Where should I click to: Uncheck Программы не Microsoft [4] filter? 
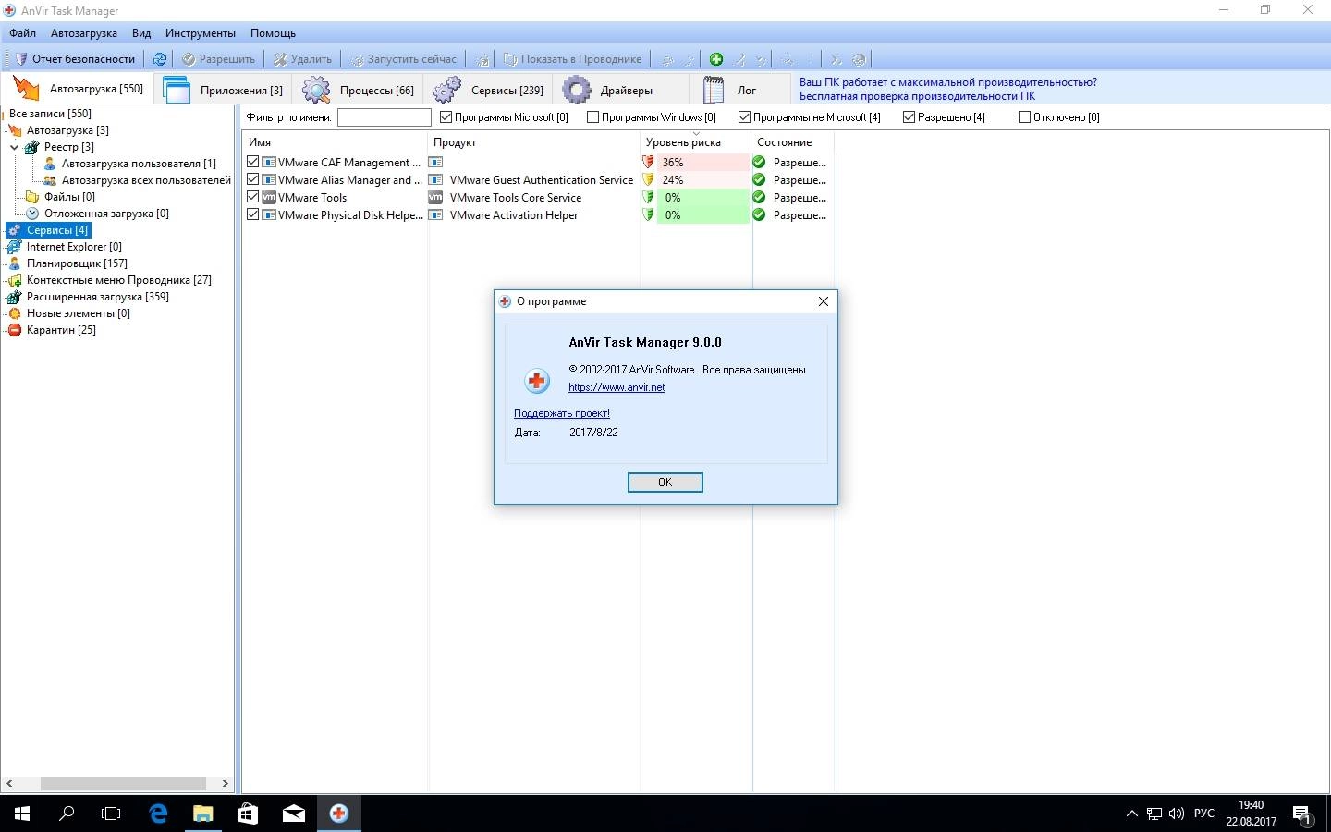(744, 117)
